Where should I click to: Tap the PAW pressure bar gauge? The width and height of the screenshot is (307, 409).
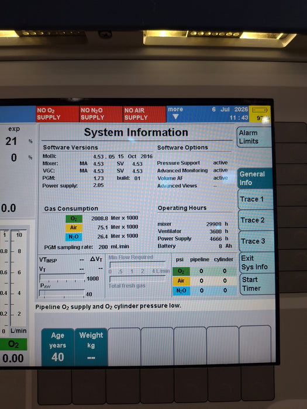click(x=61, y=293)
